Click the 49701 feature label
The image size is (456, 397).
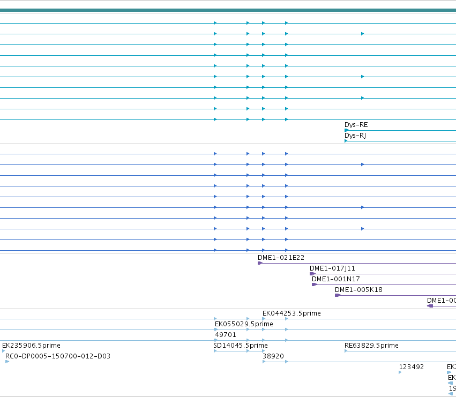pyautogui.click(x=226, y=335)
